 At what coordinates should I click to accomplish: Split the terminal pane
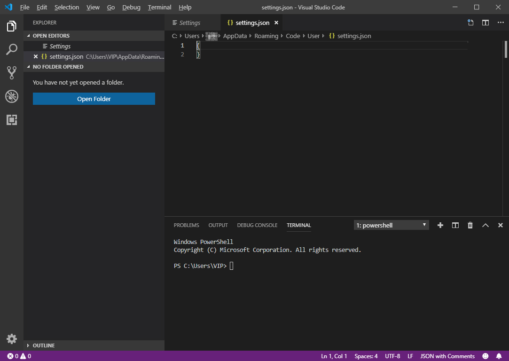click(x=455, y=225)
